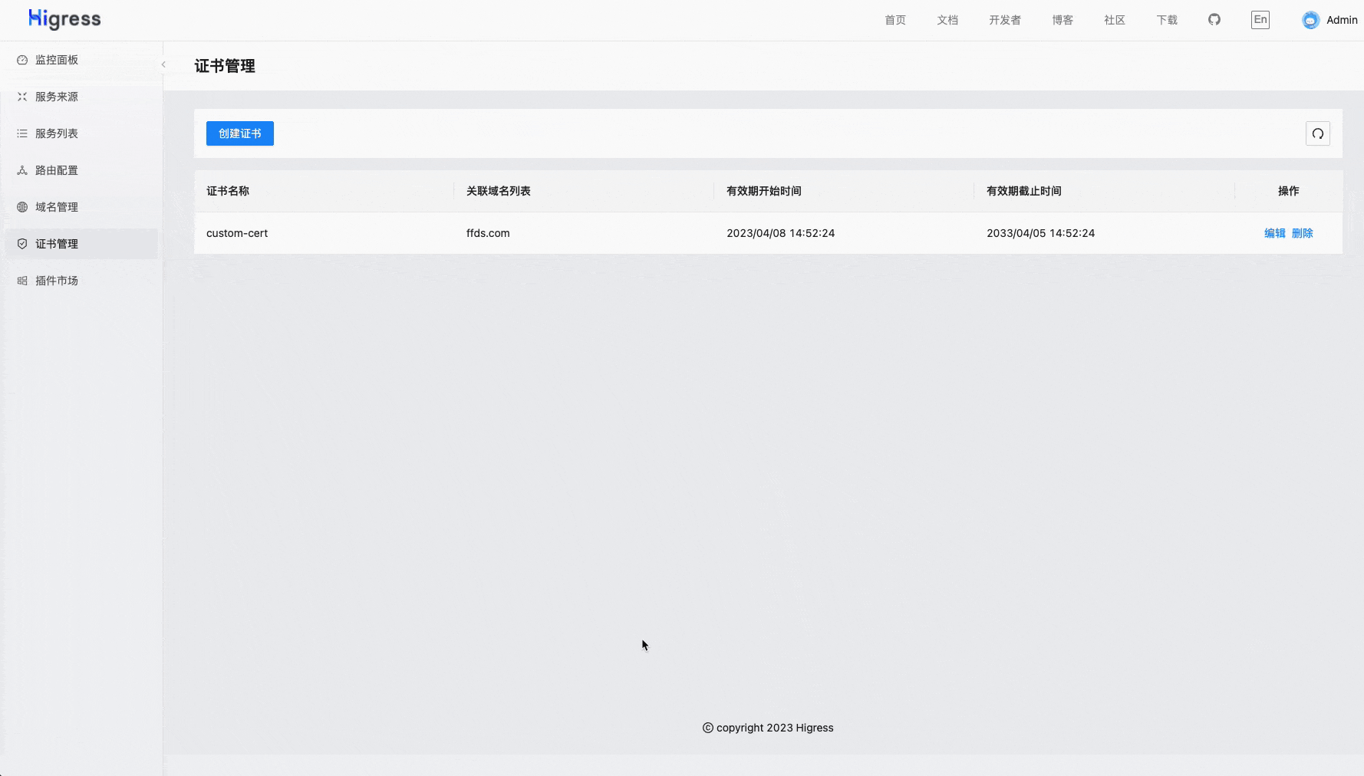
Task: Open 下载 in the top navigation
Action: pos(1167,20)
